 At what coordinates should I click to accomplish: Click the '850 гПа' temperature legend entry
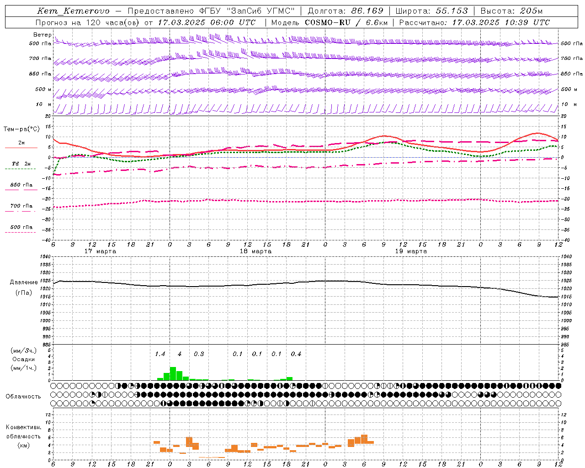click(x=21, y=185)
